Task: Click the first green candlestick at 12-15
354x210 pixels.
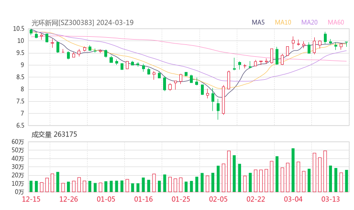Action: [31, 31]
